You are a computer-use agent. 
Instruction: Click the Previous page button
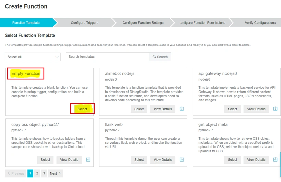[16, 173]
